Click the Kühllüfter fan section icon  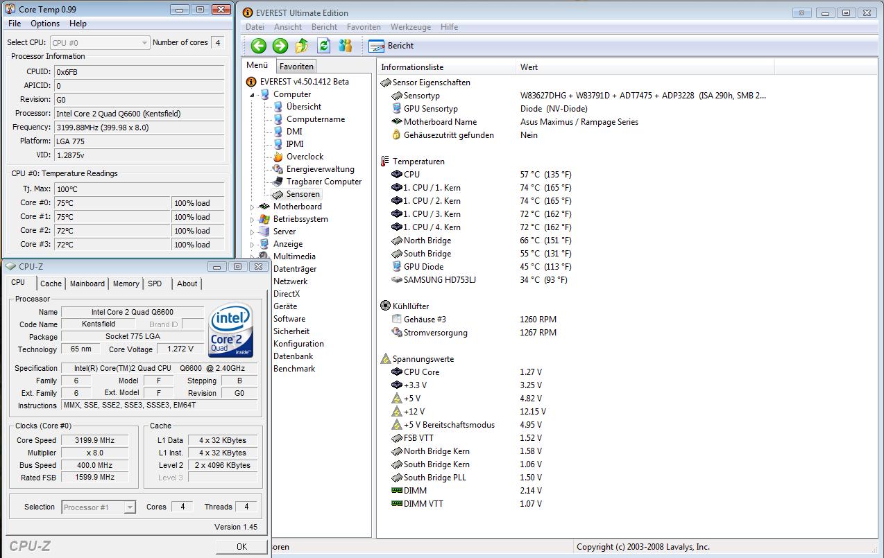[x=386, y=306]
